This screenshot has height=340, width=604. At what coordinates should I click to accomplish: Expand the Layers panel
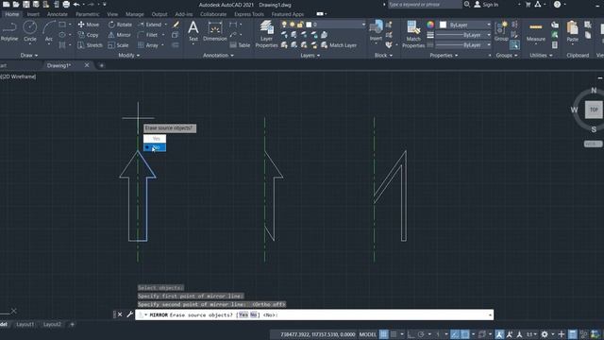click(310, 56)
